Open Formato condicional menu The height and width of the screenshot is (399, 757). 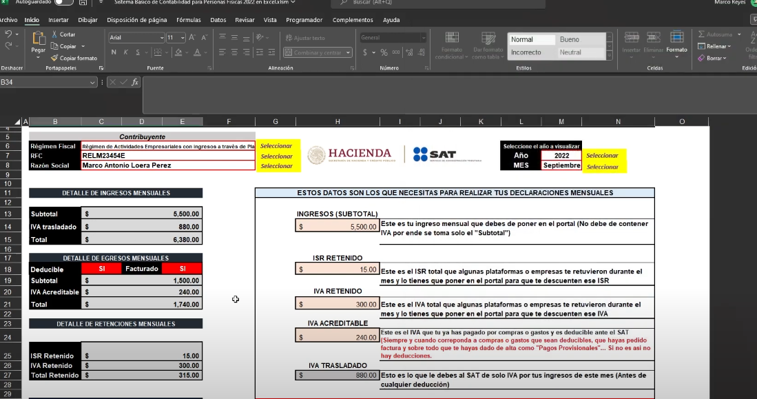452,46
